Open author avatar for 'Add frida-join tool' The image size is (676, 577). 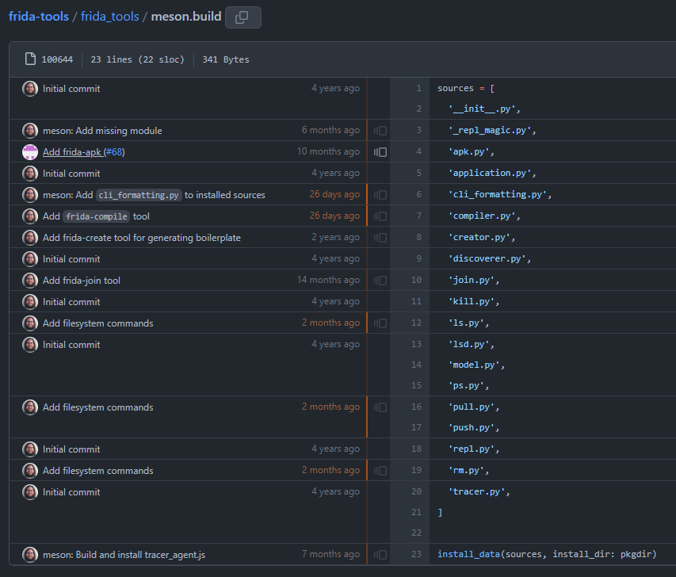tap(30, 281)
